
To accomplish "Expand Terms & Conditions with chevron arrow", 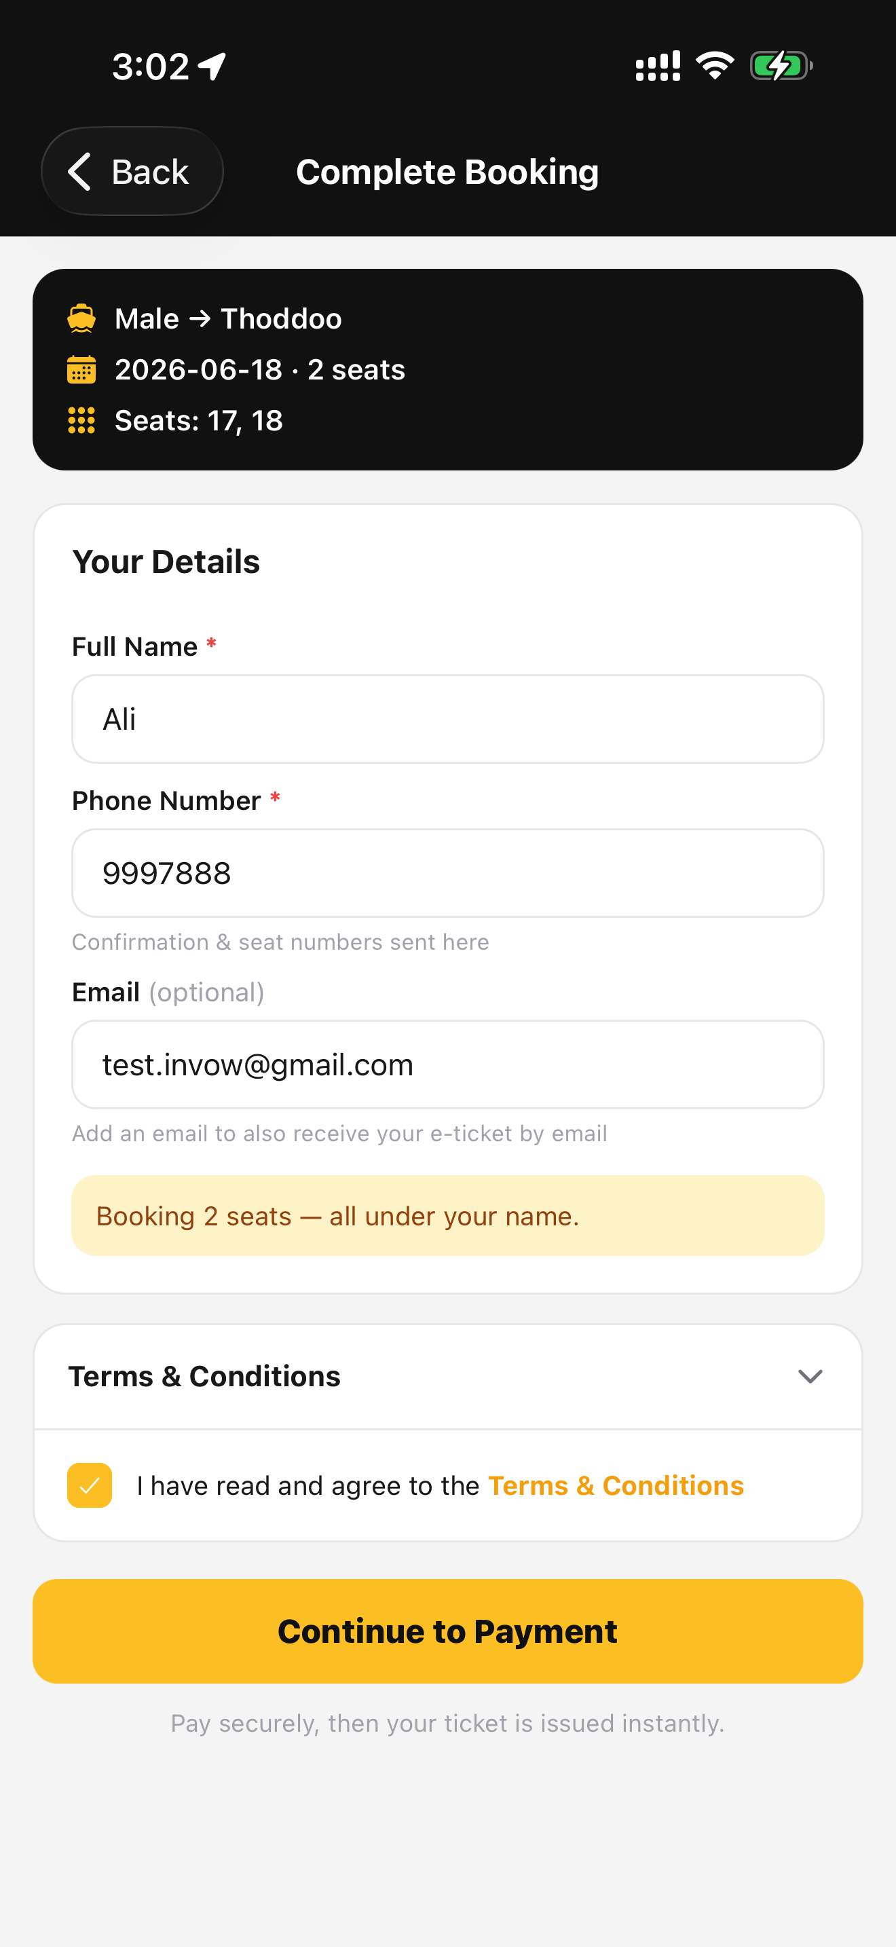I will tap(810, 1376).
